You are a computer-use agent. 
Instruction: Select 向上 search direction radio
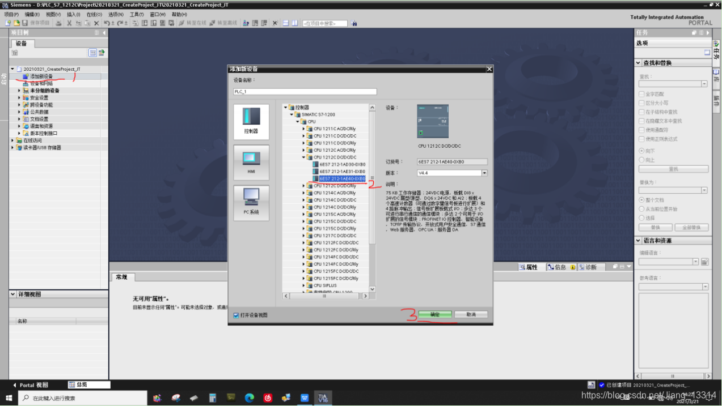[x=641, y=160]
